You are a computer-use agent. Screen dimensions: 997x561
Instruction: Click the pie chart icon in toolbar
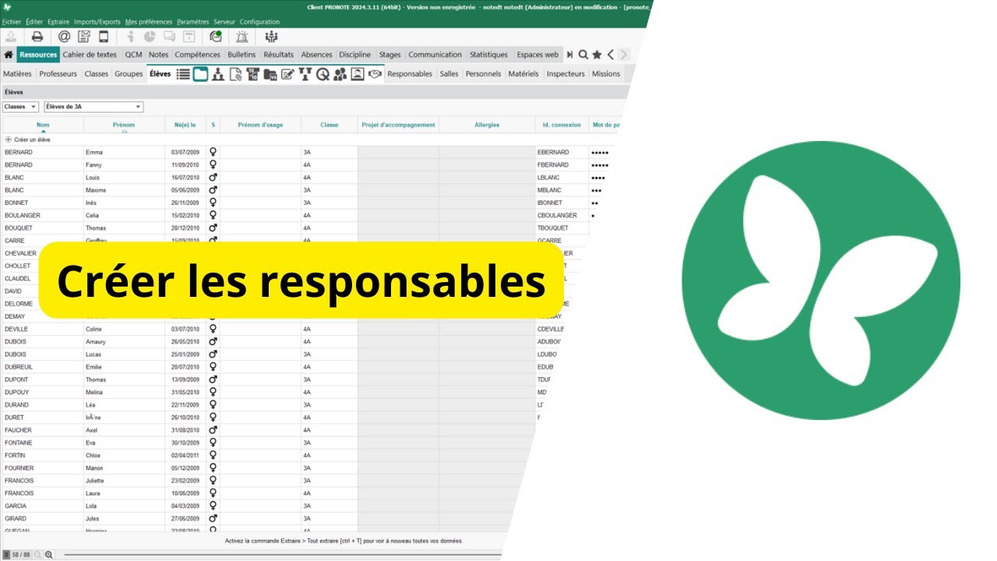150,37
